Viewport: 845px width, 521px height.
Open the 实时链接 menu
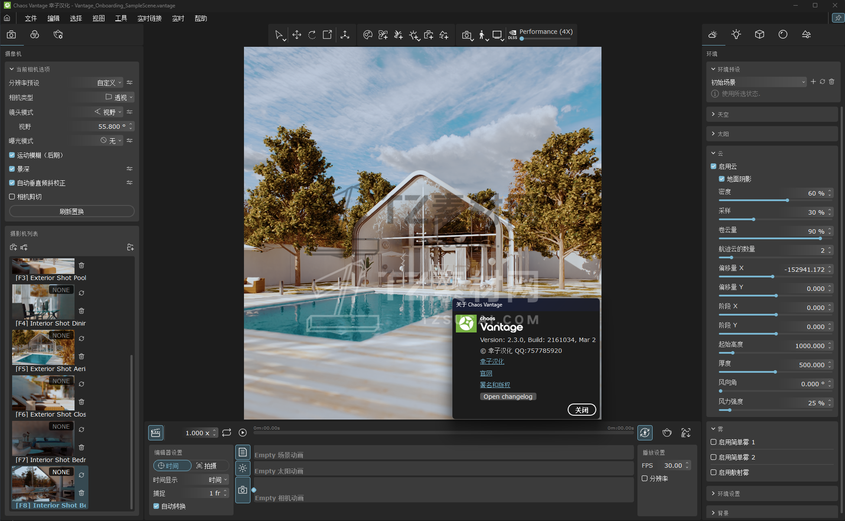point(149,18)
